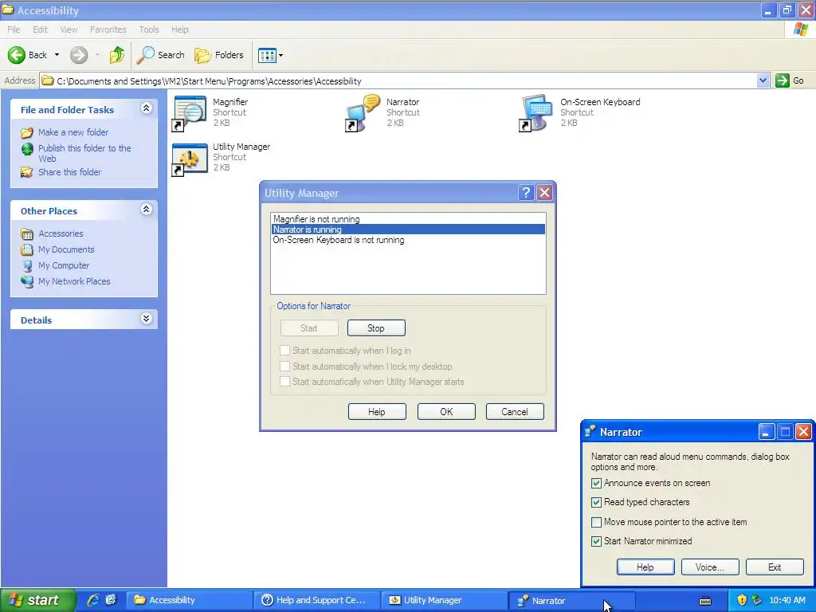
Task: Click Share this folder icon
Action: [26, 172]
